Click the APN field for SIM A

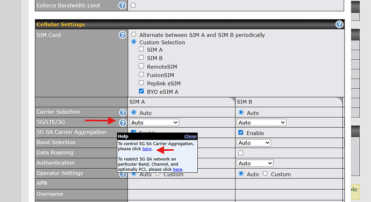click(182, 184)
